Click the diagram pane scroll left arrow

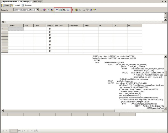tap(2, 22)
